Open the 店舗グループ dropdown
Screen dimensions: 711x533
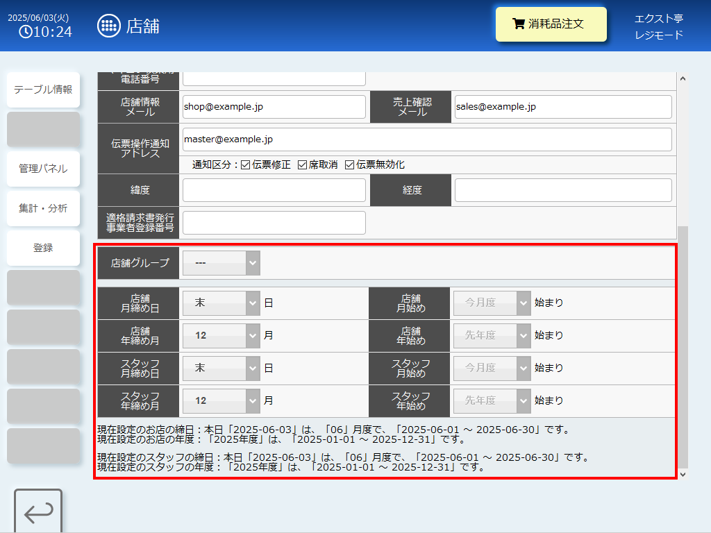pos(221,263)
